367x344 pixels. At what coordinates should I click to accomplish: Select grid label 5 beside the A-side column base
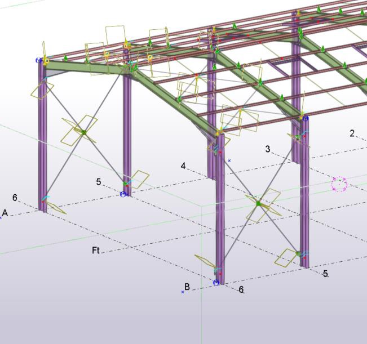click(x=99, y=182)
